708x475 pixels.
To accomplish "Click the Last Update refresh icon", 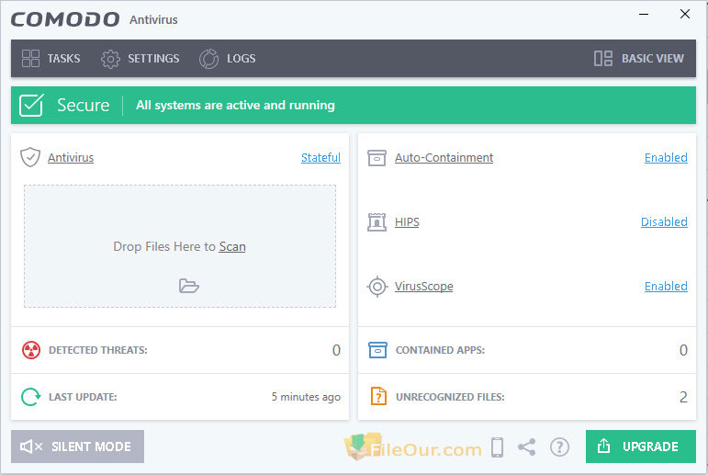I will tap(30, 397).
